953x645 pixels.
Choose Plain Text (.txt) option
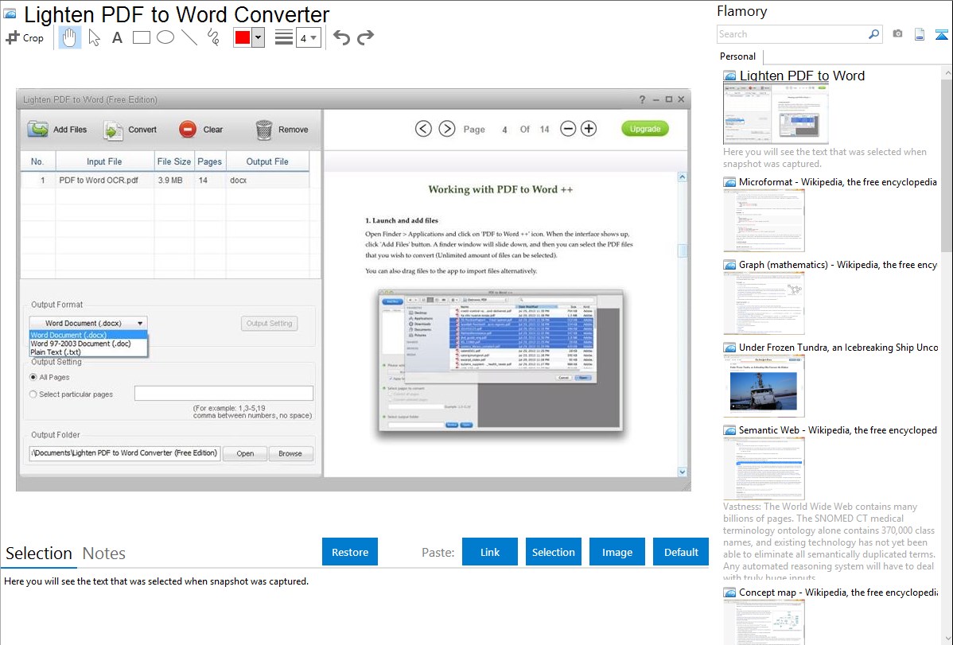coord(88,352)
